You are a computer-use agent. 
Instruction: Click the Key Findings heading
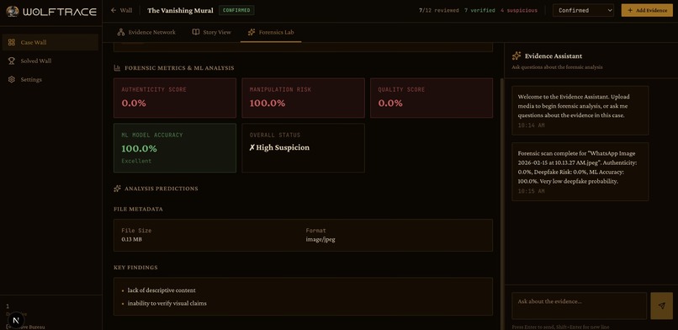pyautogui.click(x=135, y=268)
